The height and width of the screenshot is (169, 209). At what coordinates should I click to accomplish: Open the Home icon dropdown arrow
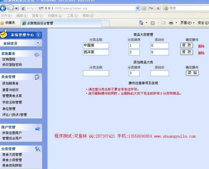(147, 23)
